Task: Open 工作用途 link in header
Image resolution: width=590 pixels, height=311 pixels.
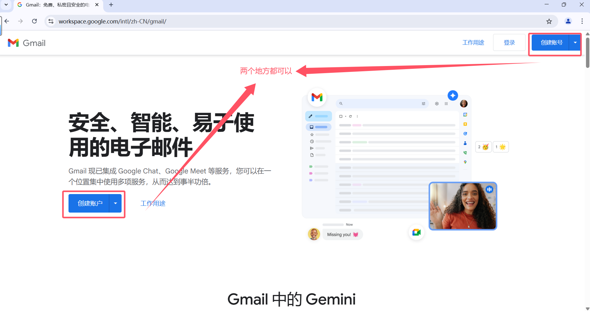Action: tap(473, 43)
